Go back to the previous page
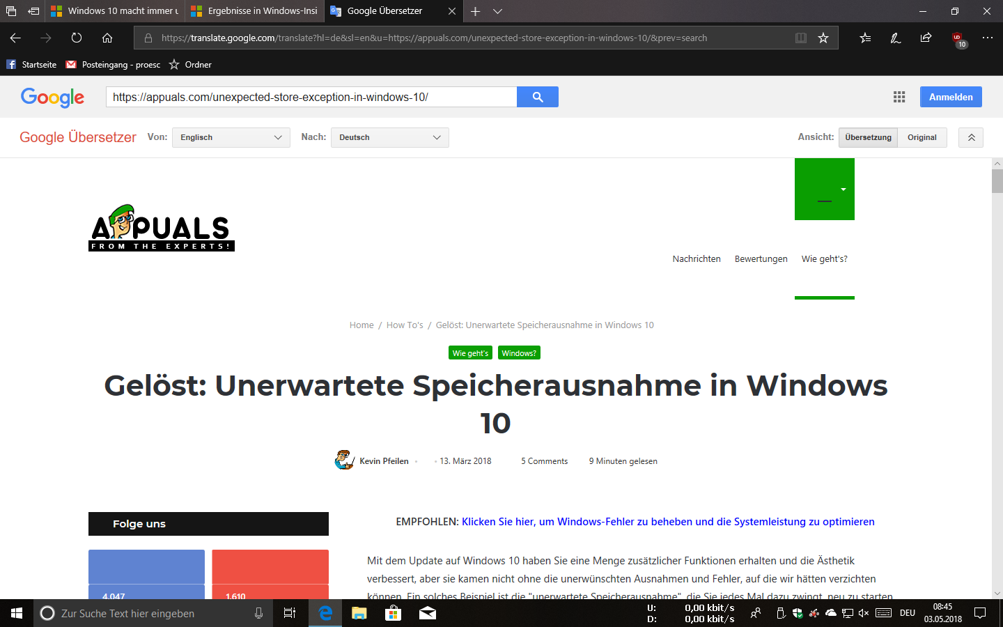1003x627 pixels. (15, 38)
